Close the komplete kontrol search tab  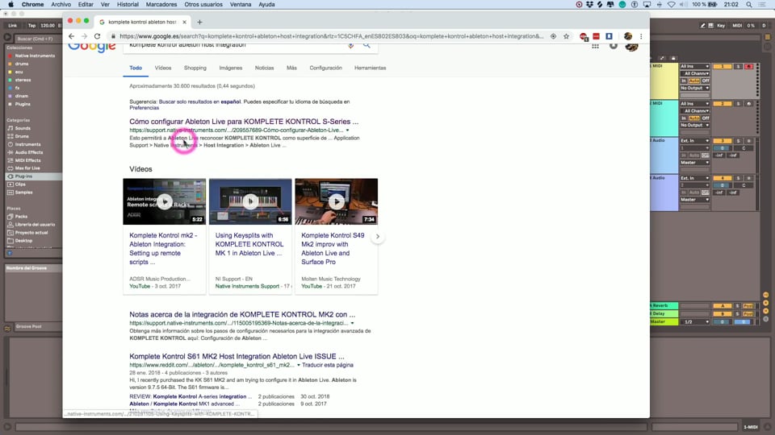click(184, 22)
